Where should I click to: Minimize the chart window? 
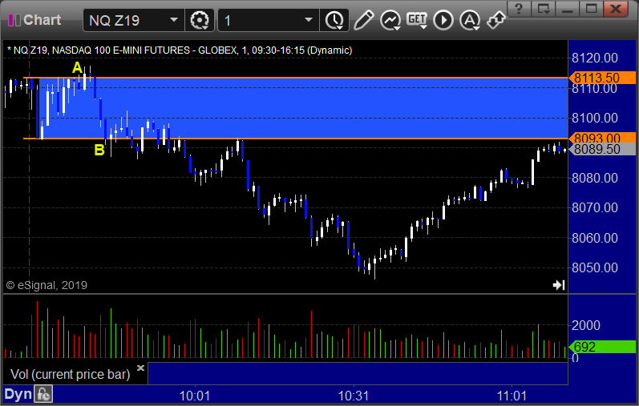click(568, 9)
